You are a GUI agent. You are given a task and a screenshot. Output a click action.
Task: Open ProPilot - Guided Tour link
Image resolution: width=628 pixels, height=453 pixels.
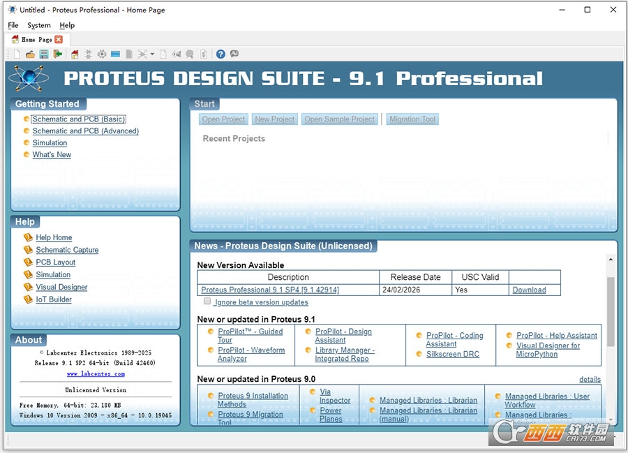tap(250, 336)
